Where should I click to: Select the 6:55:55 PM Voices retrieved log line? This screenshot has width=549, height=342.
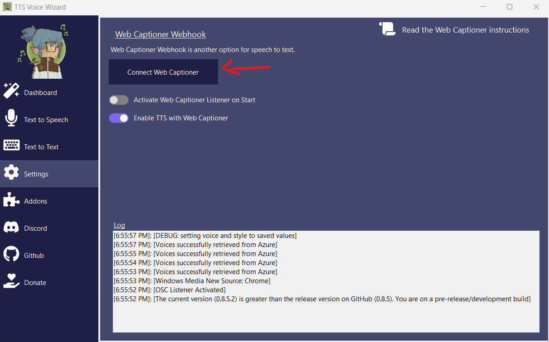(x=195, y=254)
